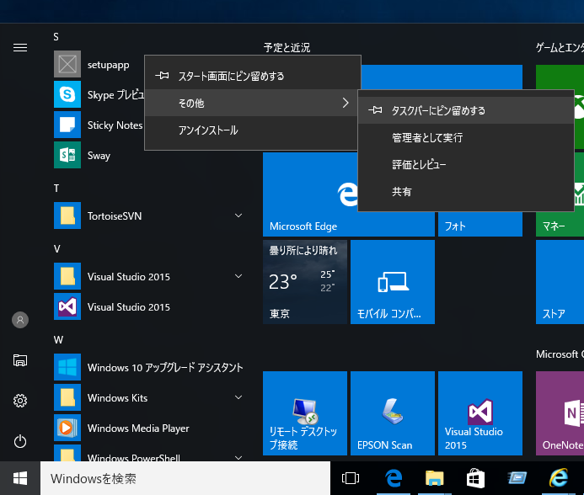This screenshot has height=495, width=584.
Task: Open the Visual Studio 2015 tile
Action: pos(480,413)
